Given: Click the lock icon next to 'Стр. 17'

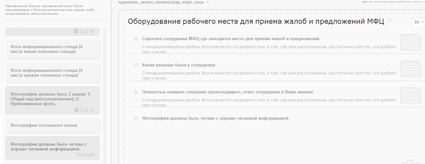Looking at the screenshot, I should 76,110.
